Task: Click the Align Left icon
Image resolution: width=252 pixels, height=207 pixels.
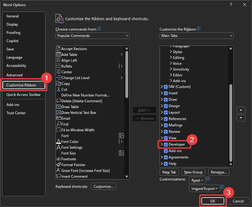Action: pyautogui.click(x=59, y=60)
